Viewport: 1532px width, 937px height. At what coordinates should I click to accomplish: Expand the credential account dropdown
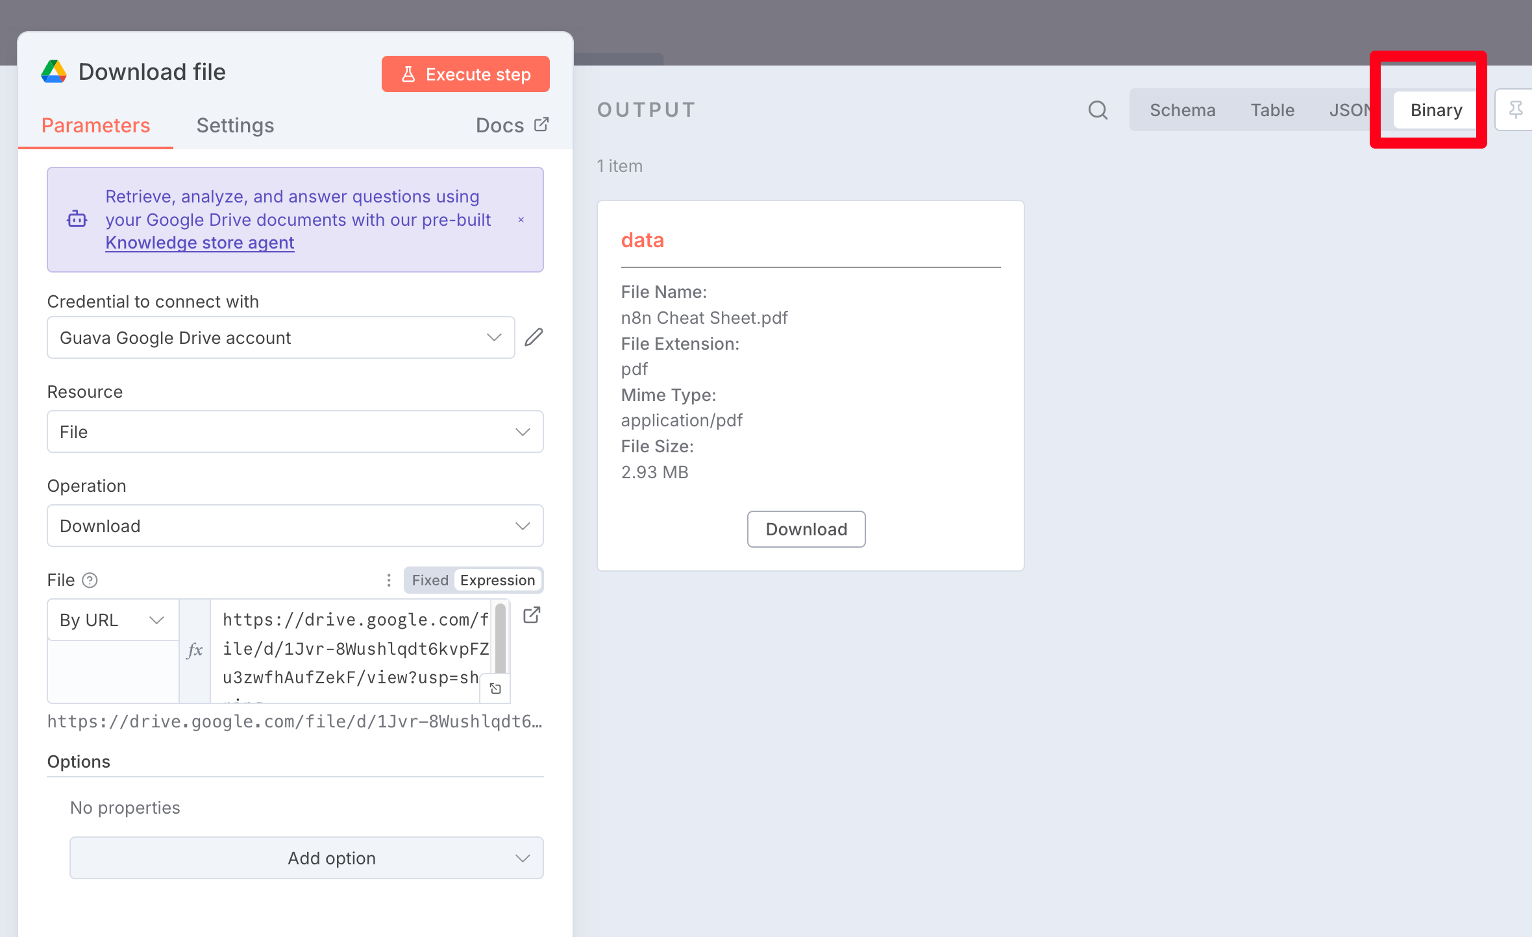[280, 337]
